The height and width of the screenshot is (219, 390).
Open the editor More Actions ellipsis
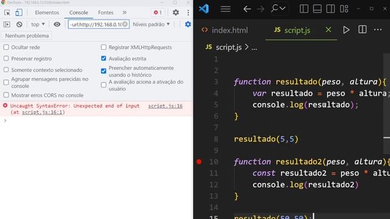378,30
